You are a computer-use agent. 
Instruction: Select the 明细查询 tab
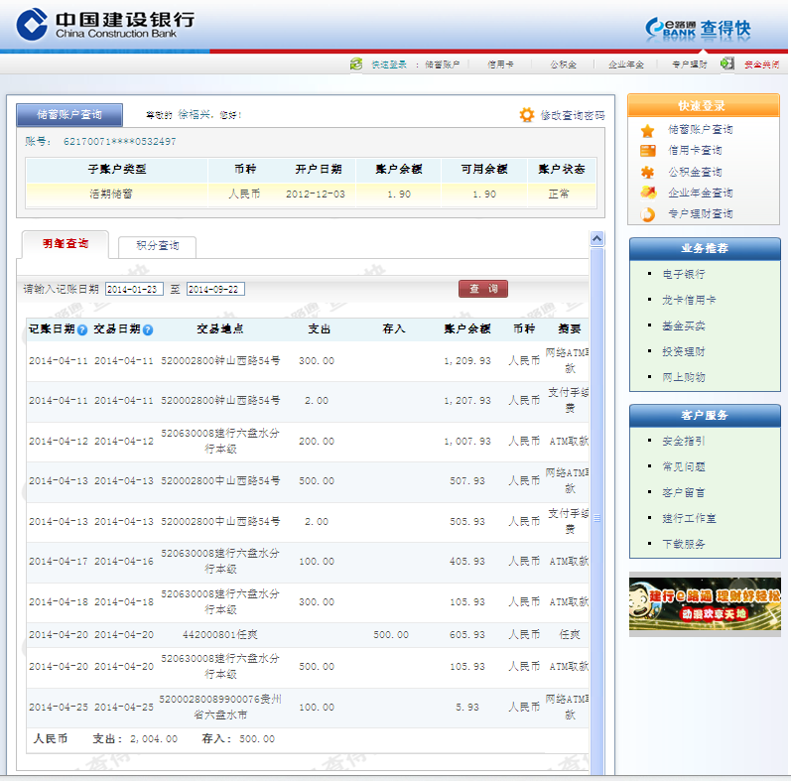point(66,244)
